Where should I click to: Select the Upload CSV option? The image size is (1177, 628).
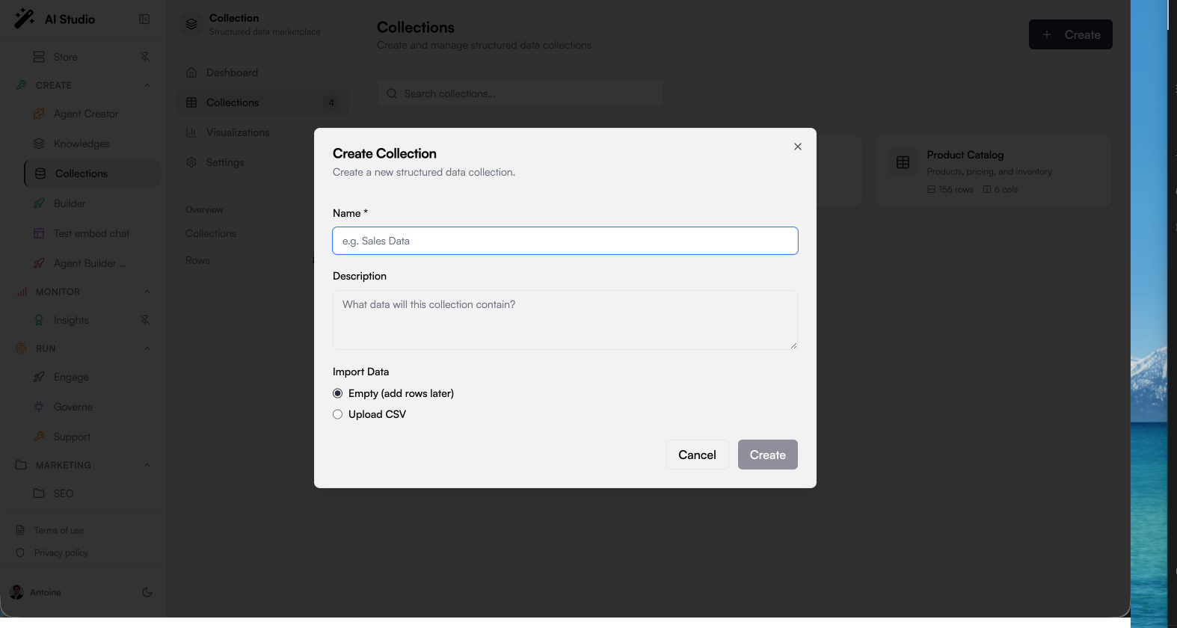click(x=338, y=414)
